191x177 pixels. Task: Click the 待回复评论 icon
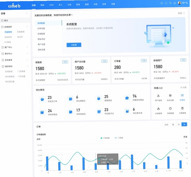pyautogui.click(x=99, y=111)
